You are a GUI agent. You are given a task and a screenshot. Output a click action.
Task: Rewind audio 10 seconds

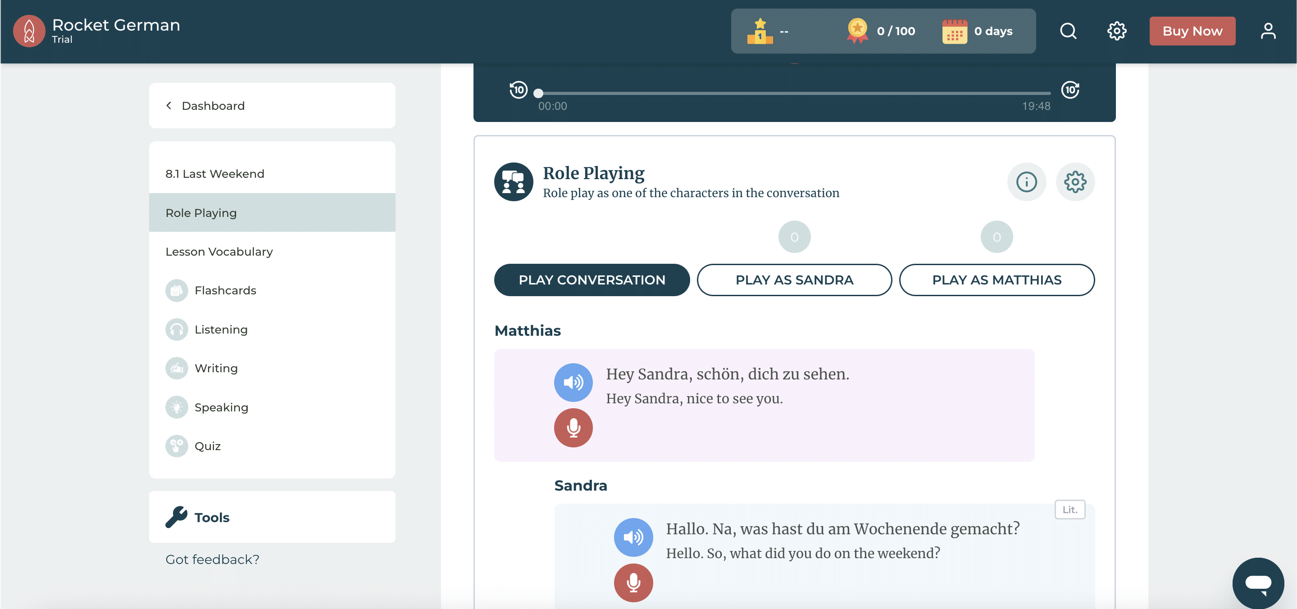[x=518, y=90]
